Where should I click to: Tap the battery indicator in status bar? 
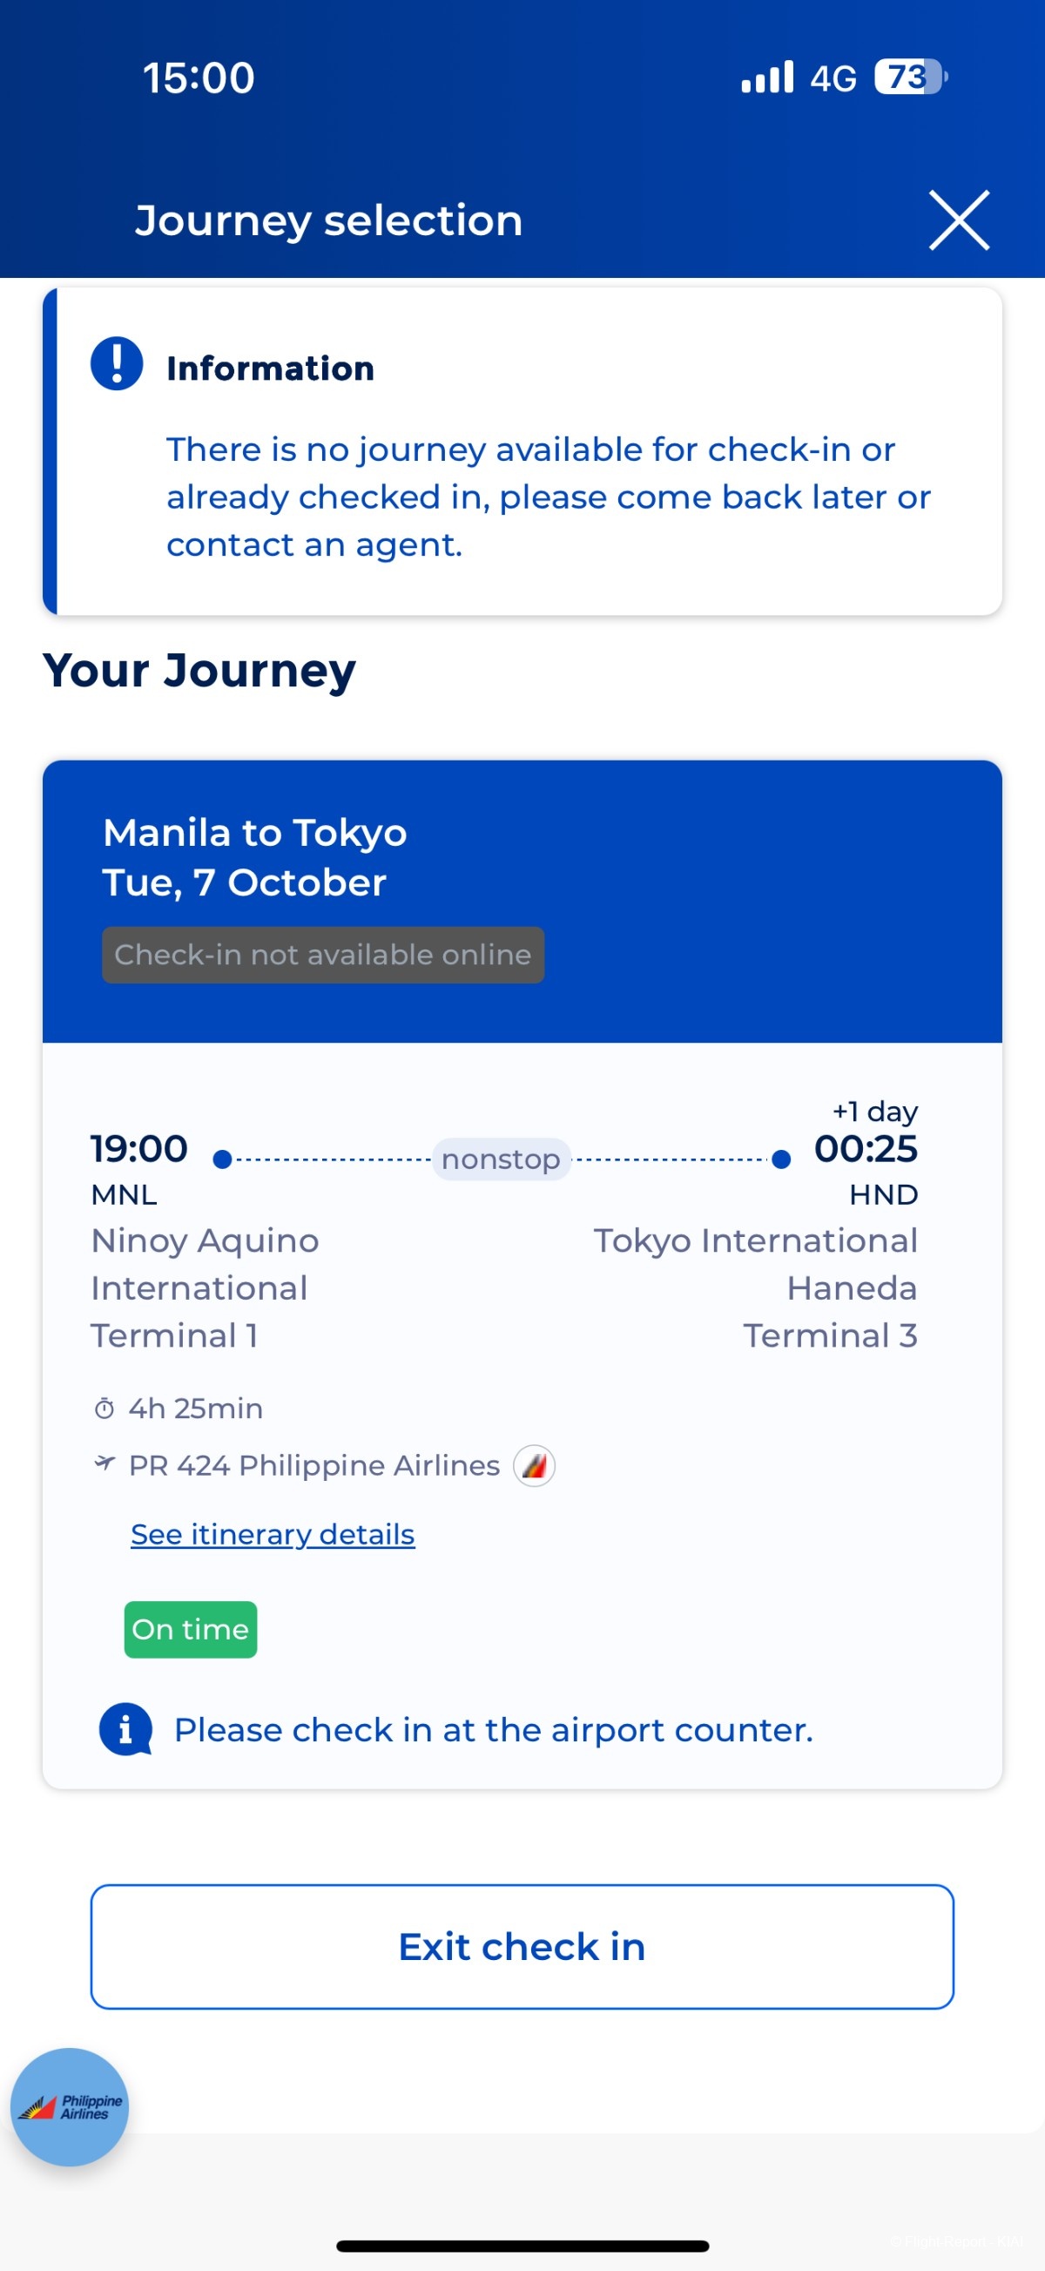(910, 78)
